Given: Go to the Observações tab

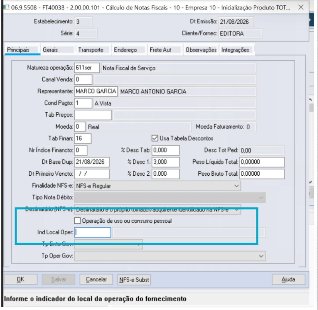Looking at the screenshot, I should coord(201,50).
